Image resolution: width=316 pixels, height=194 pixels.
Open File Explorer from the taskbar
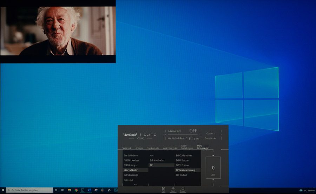point(69,190)
